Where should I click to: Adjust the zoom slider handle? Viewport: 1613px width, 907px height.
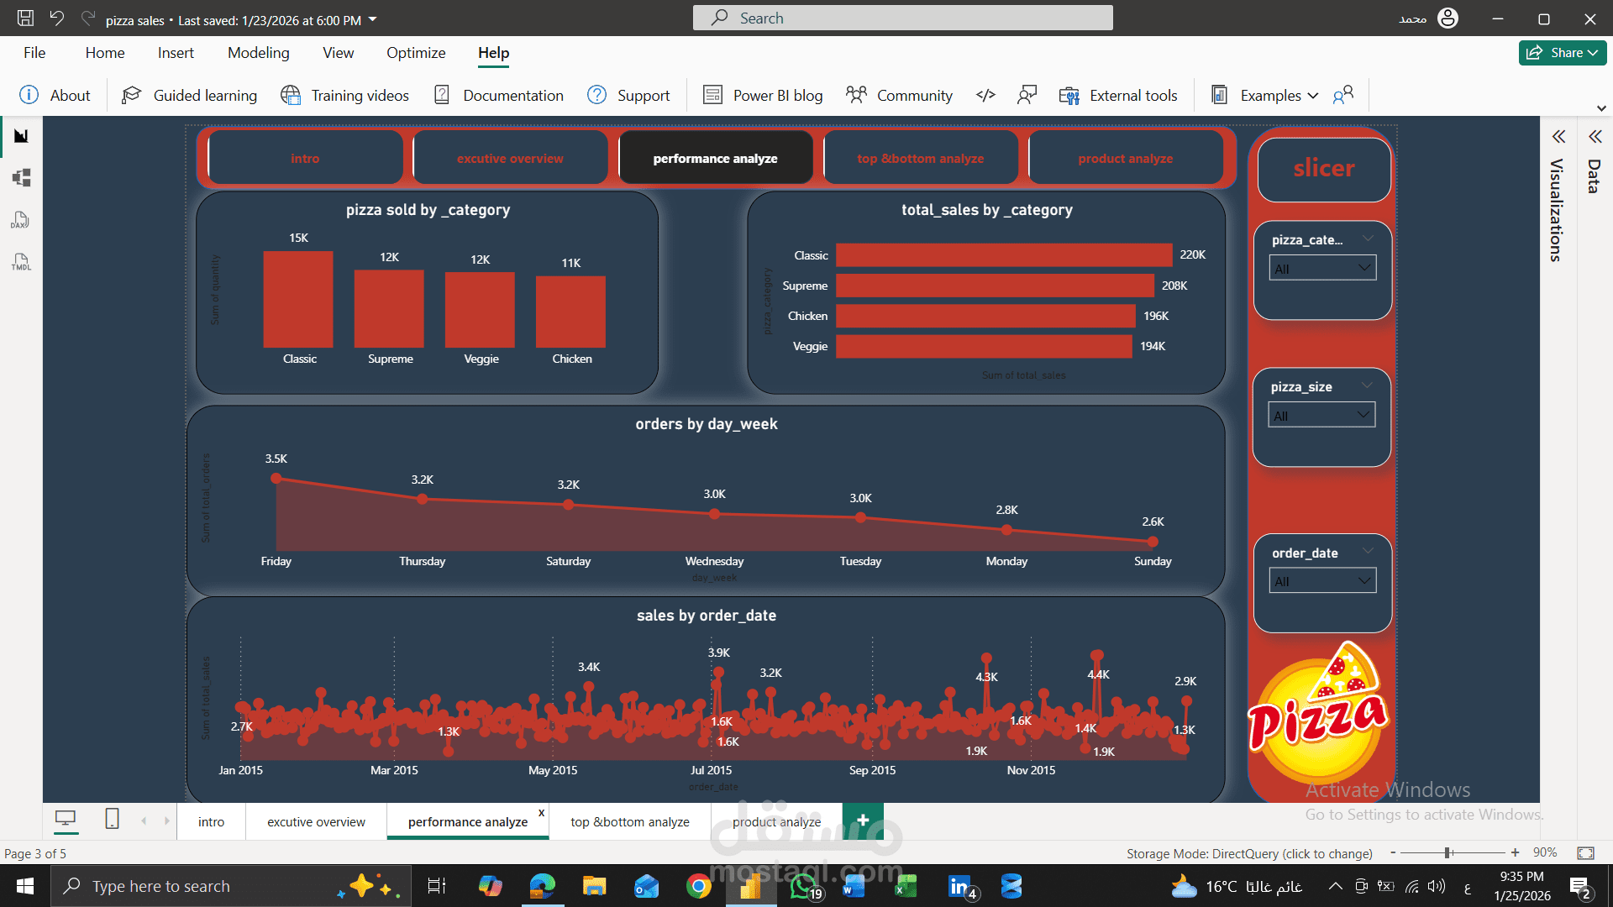coord(1448,852)
